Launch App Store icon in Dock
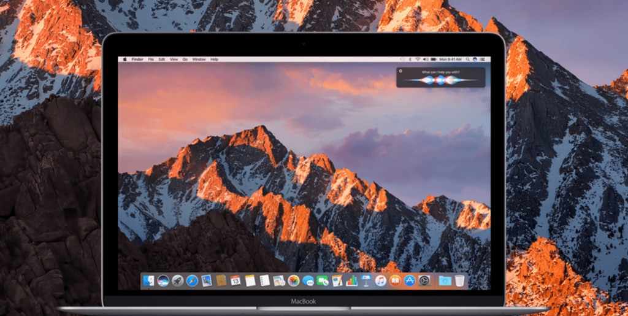 (x=410, y=281)
